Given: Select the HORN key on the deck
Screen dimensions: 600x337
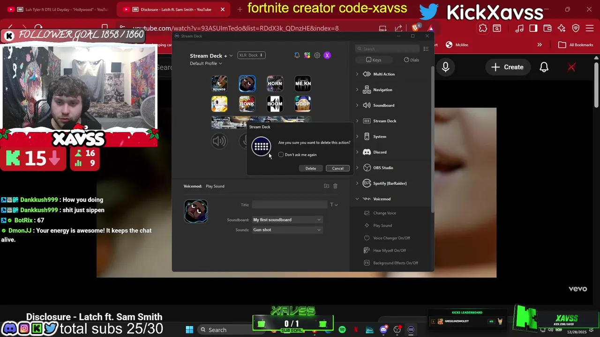Looking at the screenshot, I should (x=275, y=83).
